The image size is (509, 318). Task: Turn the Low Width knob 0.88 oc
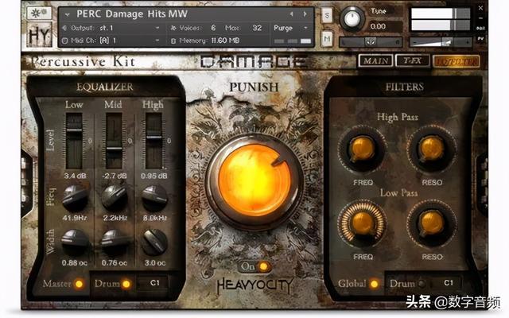click(x=75, y=242)
